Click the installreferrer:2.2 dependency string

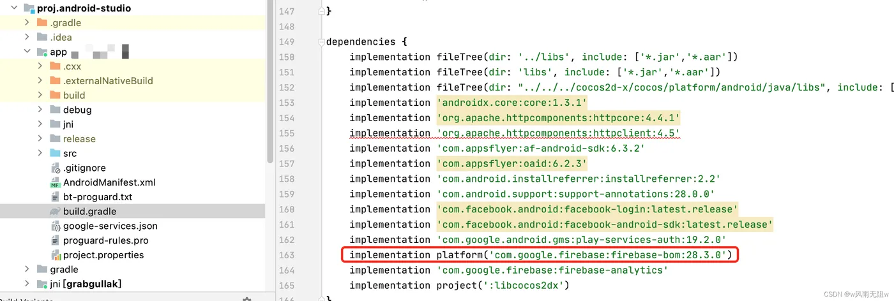579,179
